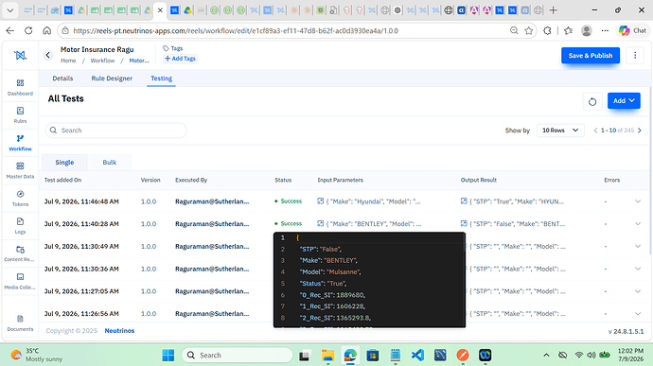This screenshot has width=653, height=366.
Task: Expand the 10 Rows dropdown
Action: pos(560,131)
